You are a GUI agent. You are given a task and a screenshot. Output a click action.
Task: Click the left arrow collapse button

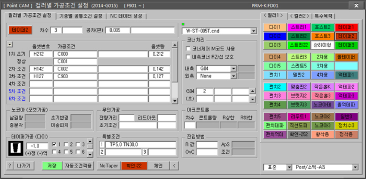click(x=173, y=166)
